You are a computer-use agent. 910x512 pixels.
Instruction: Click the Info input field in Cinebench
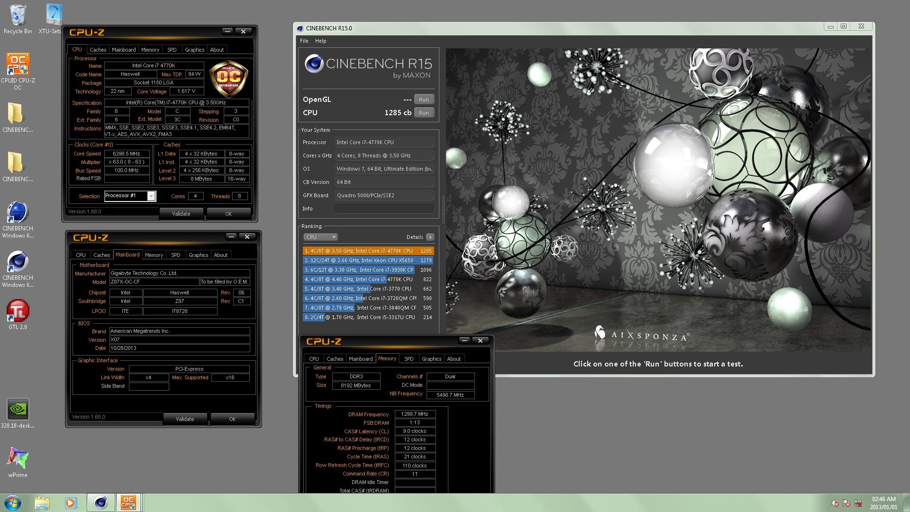click(x=384, y=209)
